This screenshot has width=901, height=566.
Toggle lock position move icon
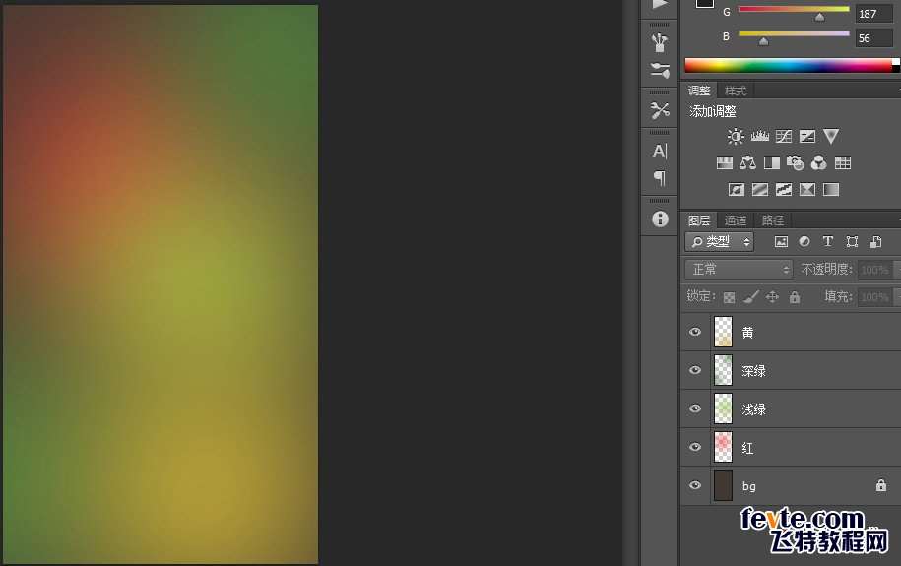(772, 297)
